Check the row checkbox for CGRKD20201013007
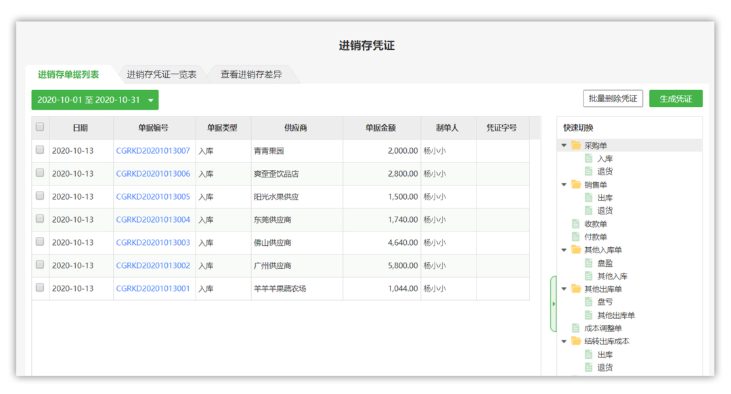The width and height of the screenshot is (731, 394). (x=39, y=150)
